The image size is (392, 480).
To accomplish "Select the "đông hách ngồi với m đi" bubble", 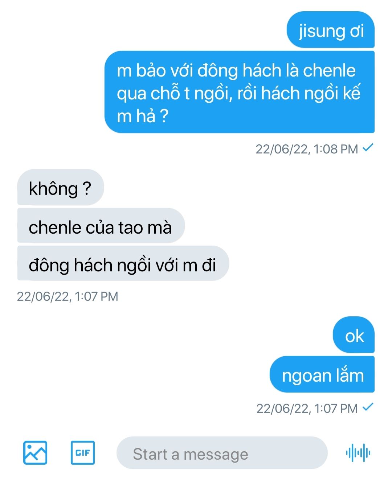I will pyautogui.click(x=123, y=263).
